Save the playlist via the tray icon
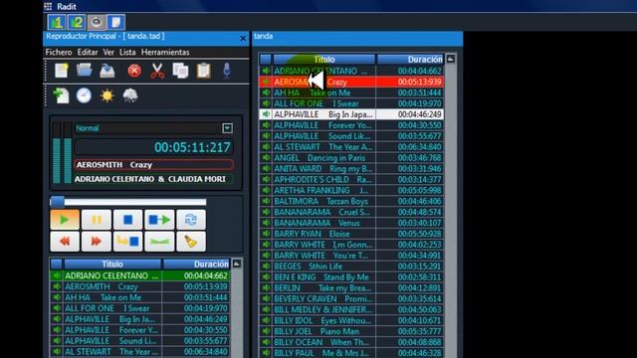Viewport: 637px width, 358px height. click(x=107, y=71)
